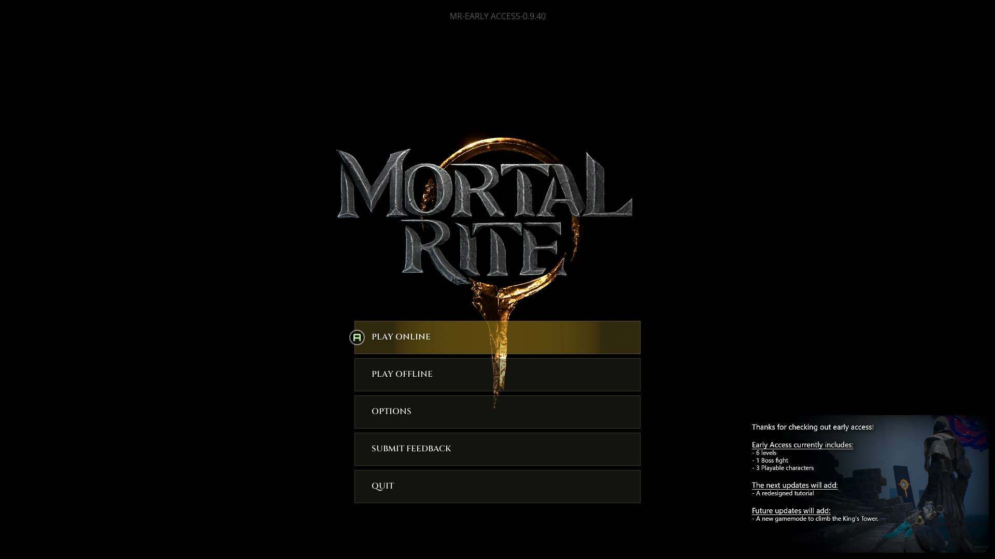Click the '6 levels' list line
Viewport: 995px width, 559px height.
click(765, 453)
